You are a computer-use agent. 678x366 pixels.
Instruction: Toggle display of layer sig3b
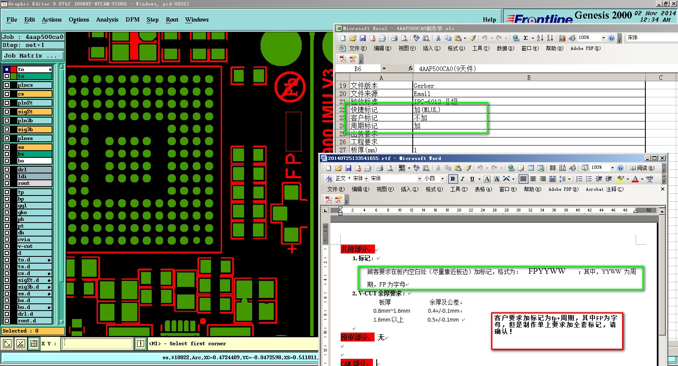(7, 129)
